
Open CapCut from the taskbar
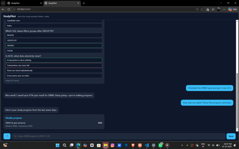(92, 145)
